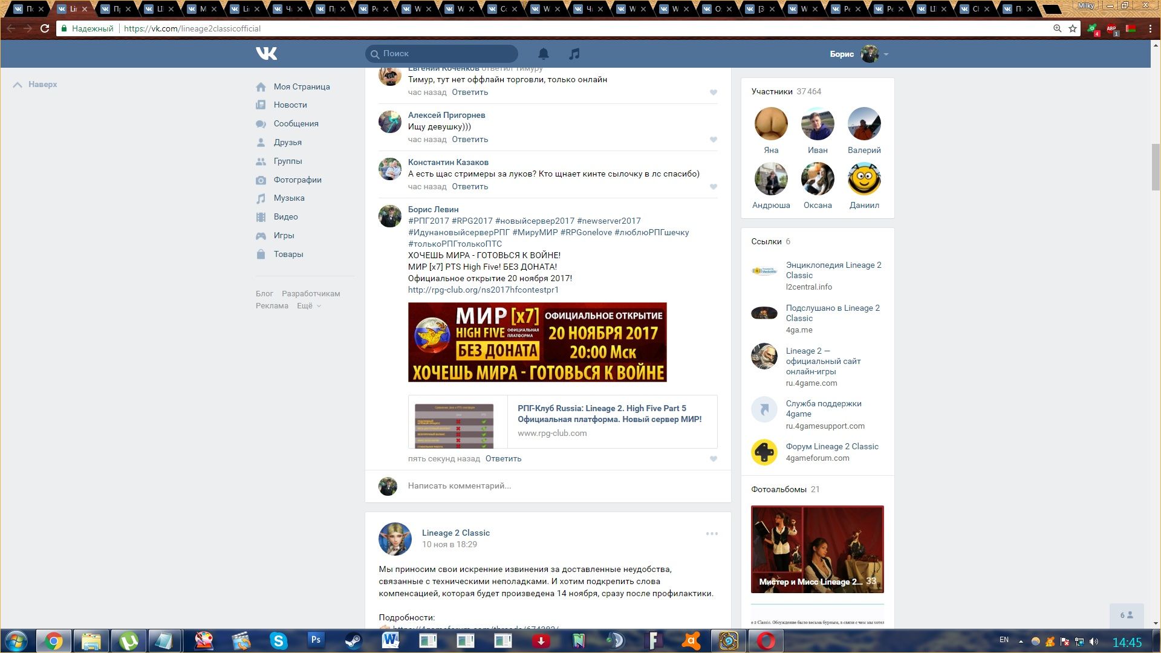This screenshot has height=653, width=1161.
Task: Open Музыка from the left menu
Action: [x=288, y=198]
